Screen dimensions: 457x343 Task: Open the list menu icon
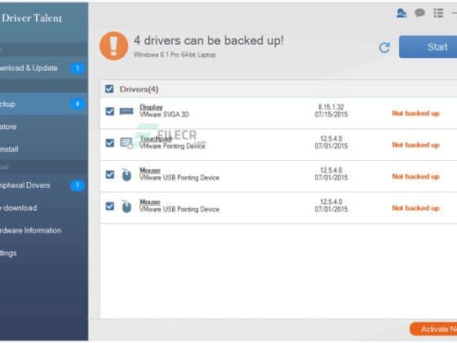click(438, 13)
